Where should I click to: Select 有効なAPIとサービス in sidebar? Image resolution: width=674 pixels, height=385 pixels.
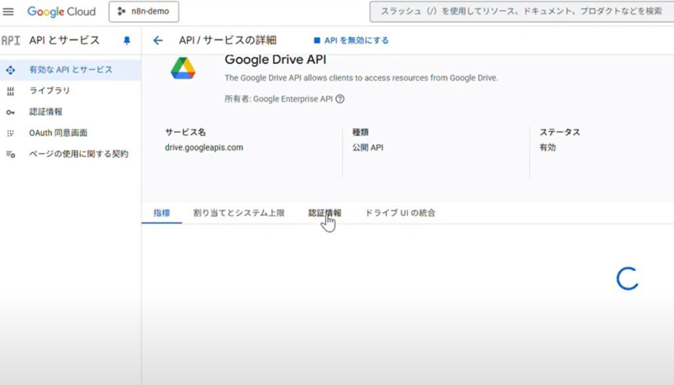(70, 70)
